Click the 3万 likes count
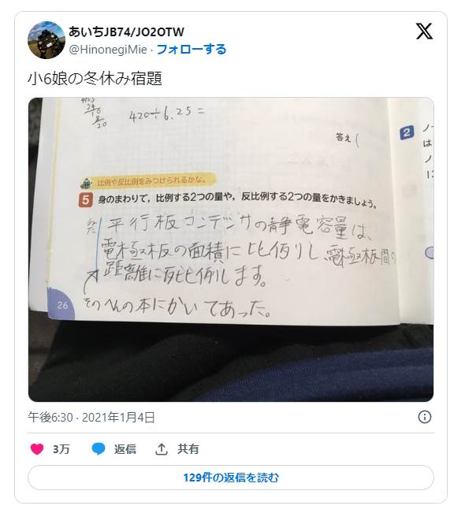 61,449
